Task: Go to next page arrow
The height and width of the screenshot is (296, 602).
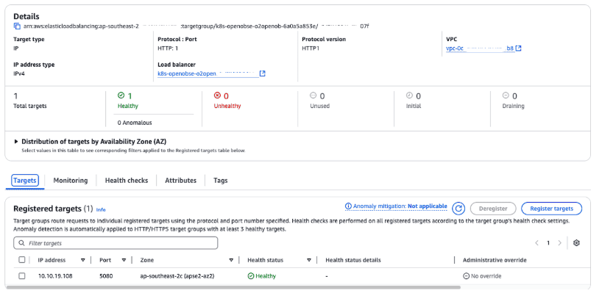Action: 559,242
